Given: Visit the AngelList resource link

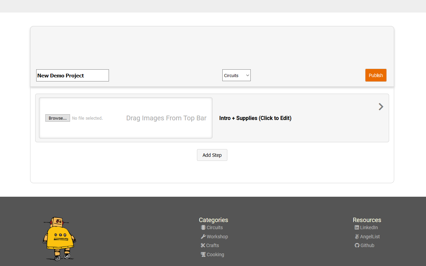Looking at the screenshot, I should pos(370,237).
